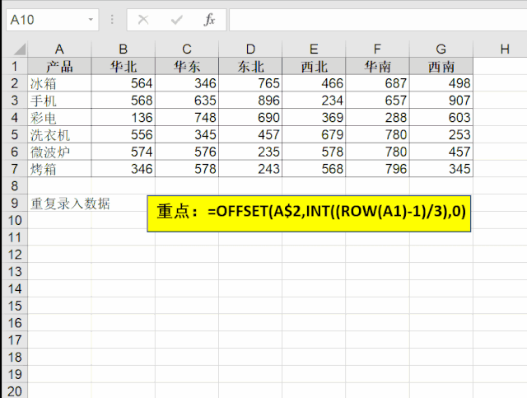This screenshot has height=398, width=527.
Task: Click cell with value 679
Action: (314, 134)
